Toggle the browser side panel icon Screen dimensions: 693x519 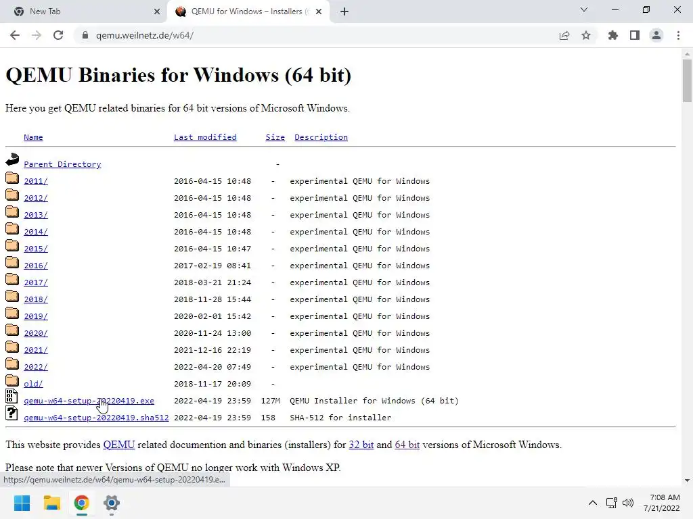[635, 35]
